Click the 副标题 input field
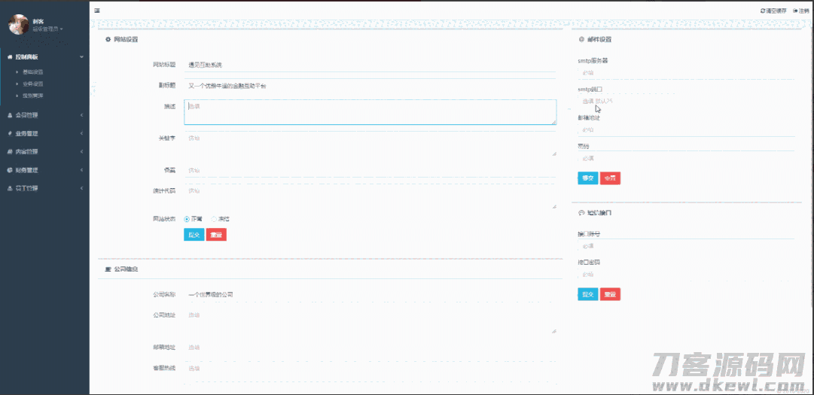This screenshot has height=395, width=814. coord(370,86)
